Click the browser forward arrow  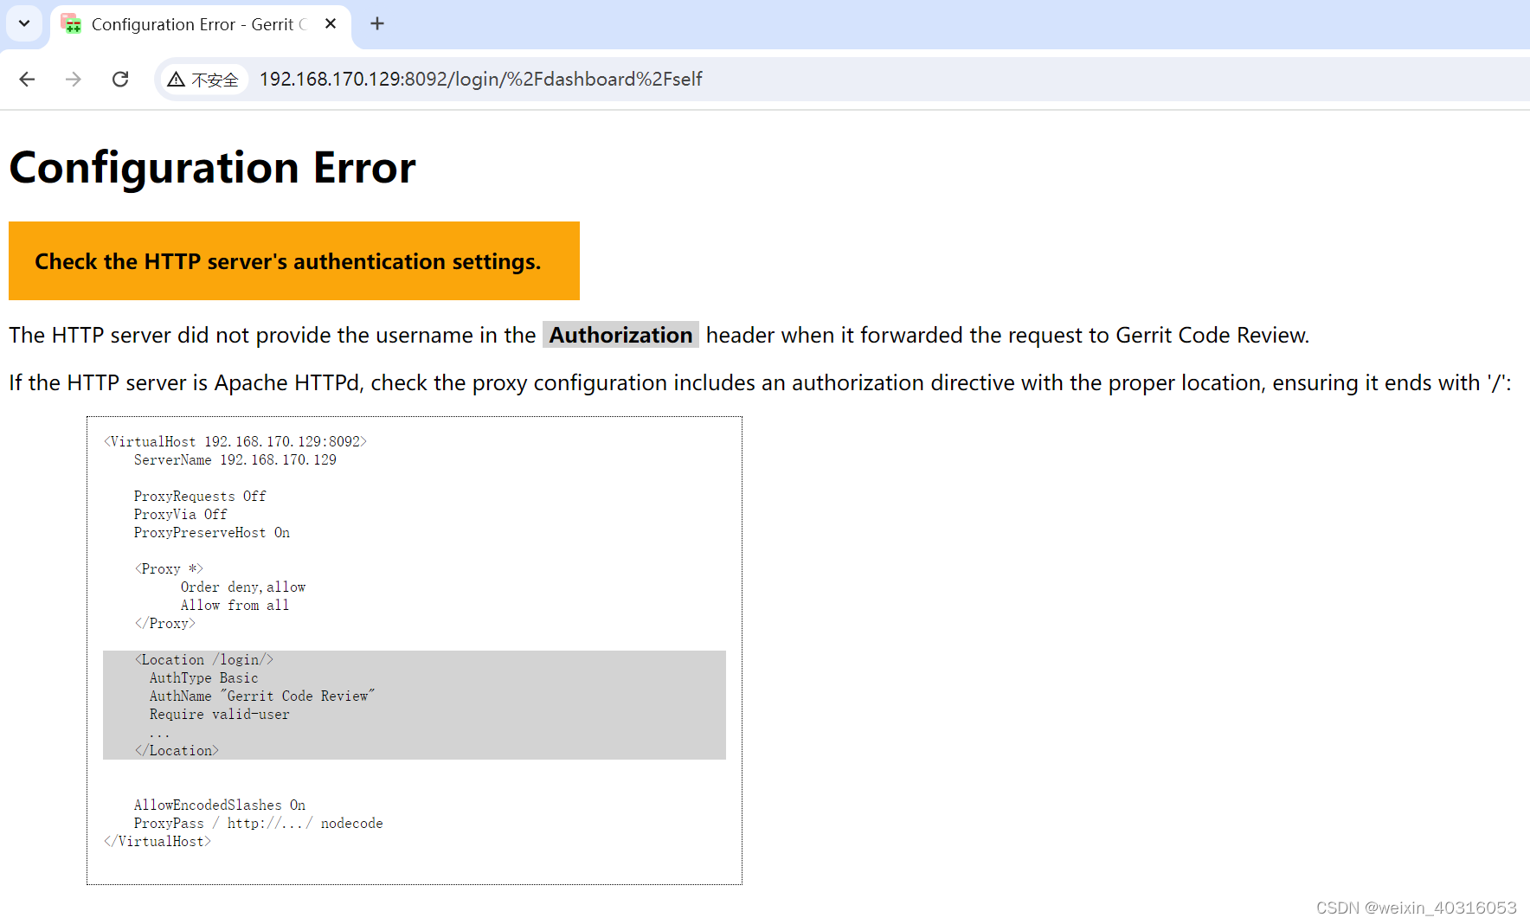pyautogui.click(x=74, y=80)
